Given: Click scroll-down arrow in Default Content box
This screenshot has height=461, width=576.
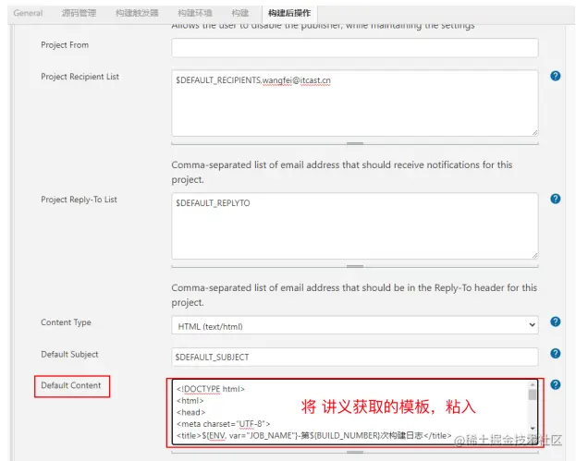Looking at the screenshot, I should coord(533,429).
